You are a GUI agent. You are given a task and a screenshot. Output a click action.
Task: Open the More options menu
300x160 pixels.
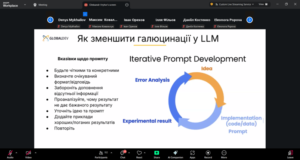pyautogui.click(x=224, y=153)
